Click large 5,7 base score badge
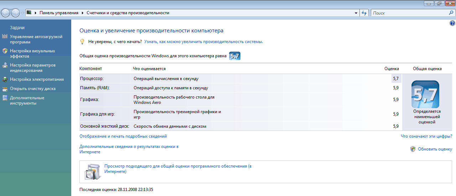 pos(425,94)
